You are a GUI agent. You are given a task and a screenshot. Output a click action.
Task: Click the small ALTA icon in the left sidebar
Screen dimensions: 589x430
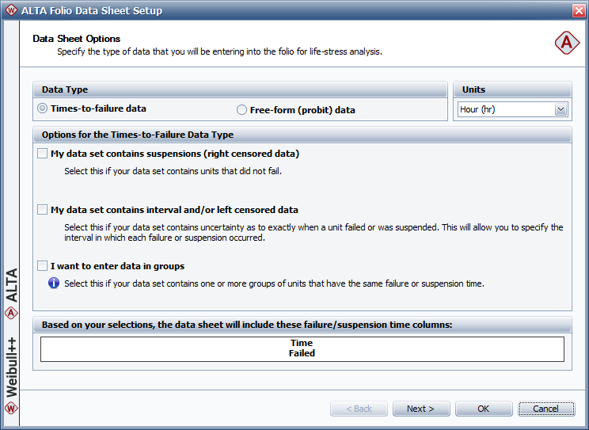point(10,312)
